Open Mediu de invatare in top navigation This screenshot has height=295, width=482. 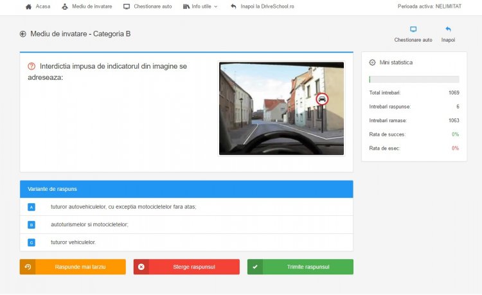[92, 6]
